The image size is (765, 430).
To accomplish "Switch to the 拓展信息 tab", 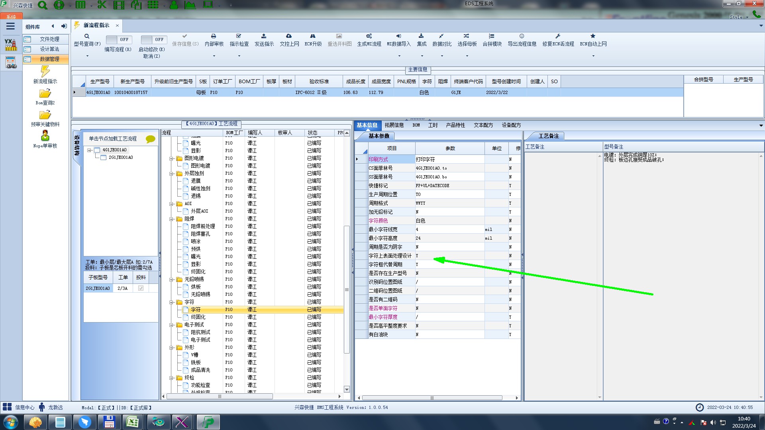I will (x=394, y=125).
